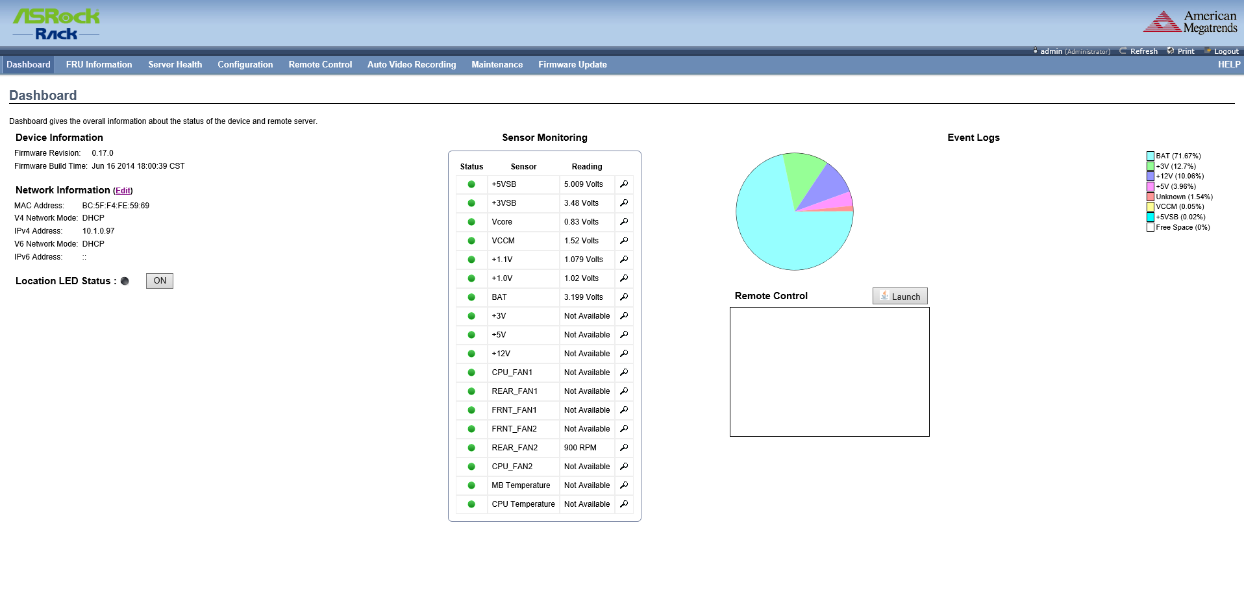Image resolution: width=1244 pixels, height=610 pixels.
Task: Switch to FRU Information tab
Action: coord(99,65)
